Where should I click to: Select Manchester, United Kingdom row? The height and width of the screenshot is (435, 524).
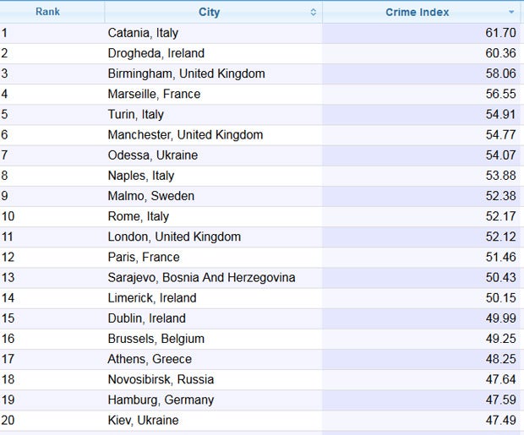point(185,134)
